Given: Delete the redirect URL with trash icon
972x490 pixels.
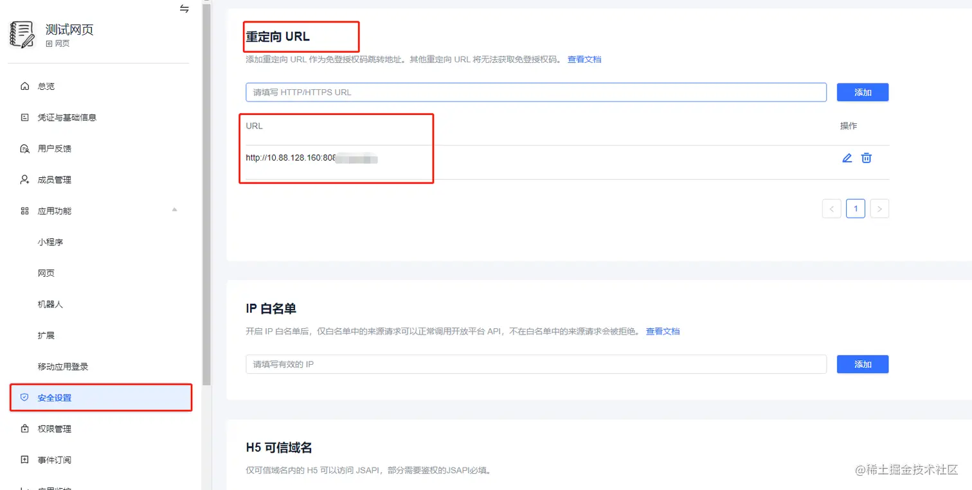Looking at the screenshot, I should (x=867, y=158).
